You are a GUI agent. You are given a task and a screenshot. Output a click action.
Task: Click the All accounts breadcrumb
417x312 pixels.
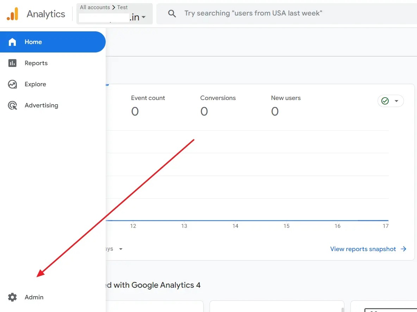point(94,7)
